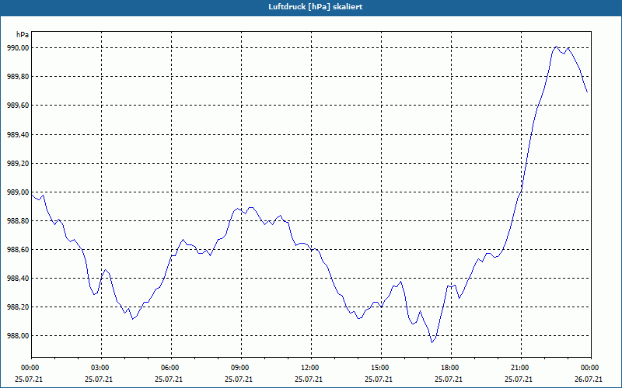This screenshot has height=388, width=622.
Task: Click the 12:00 time label
Action: (x=311, y=368)
